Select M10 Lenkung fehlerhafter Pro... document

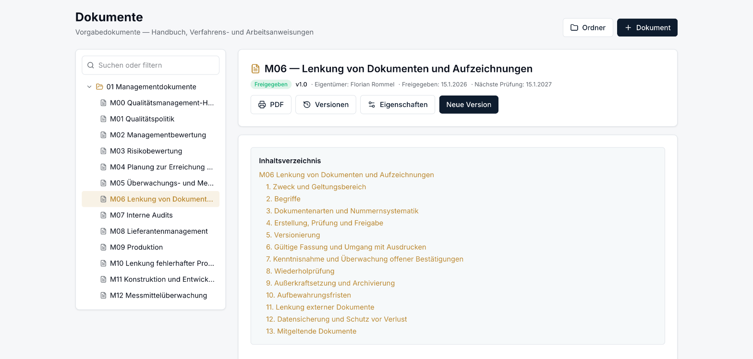click(150, 263)
